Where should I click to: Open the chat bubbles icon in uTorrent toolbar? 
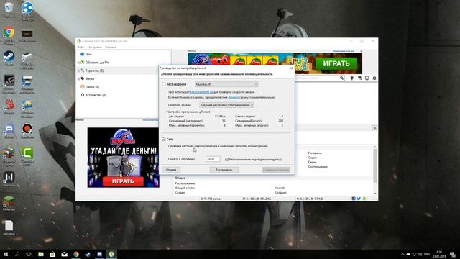click(359, 78)
